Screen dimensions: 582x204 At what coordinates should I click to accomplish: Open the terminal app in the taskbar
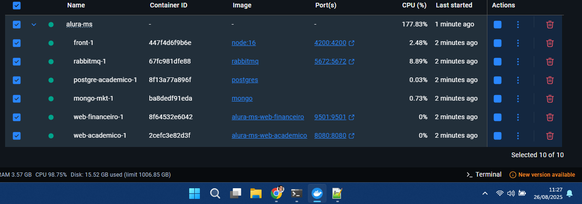click(x=297, y=193)
